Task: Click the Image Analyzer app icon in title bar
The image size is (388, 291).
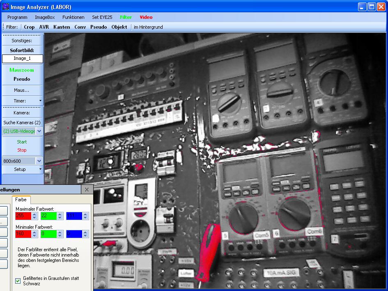Action: pos(5,7)
